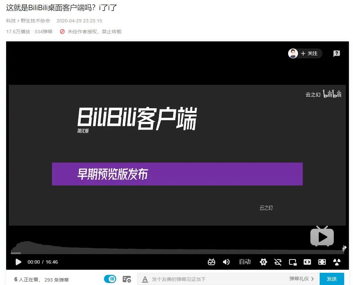Open the danmaku display settings icon
The image size is (353, 285).
(211, 262)
